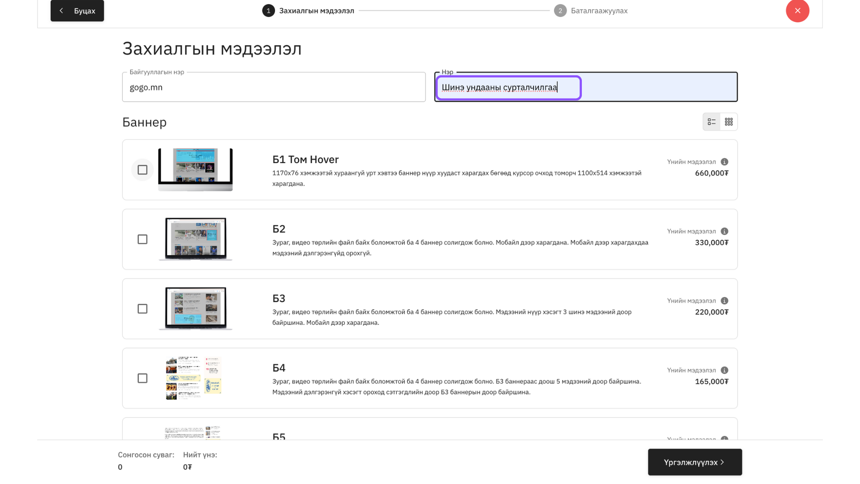Switch to list view layout
860x484 pixels.
[711, 122]
